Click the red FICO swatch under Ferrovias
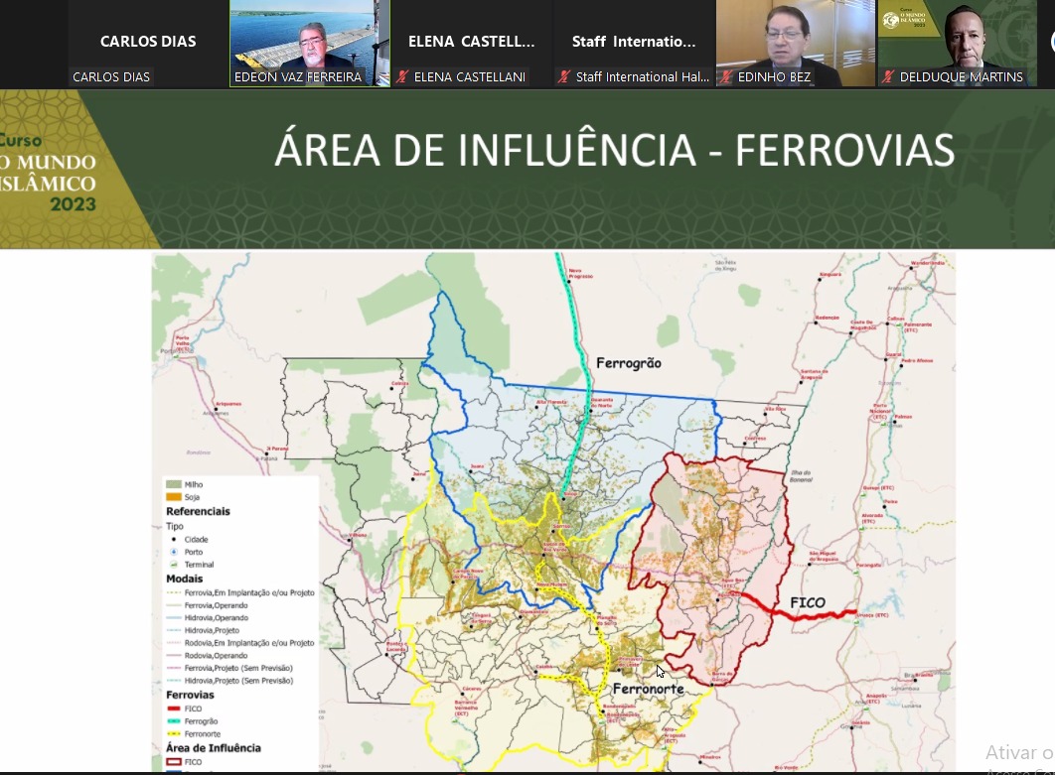This screenshot has width=1055, height=775. pyautogui.click(x=174, y=709)
